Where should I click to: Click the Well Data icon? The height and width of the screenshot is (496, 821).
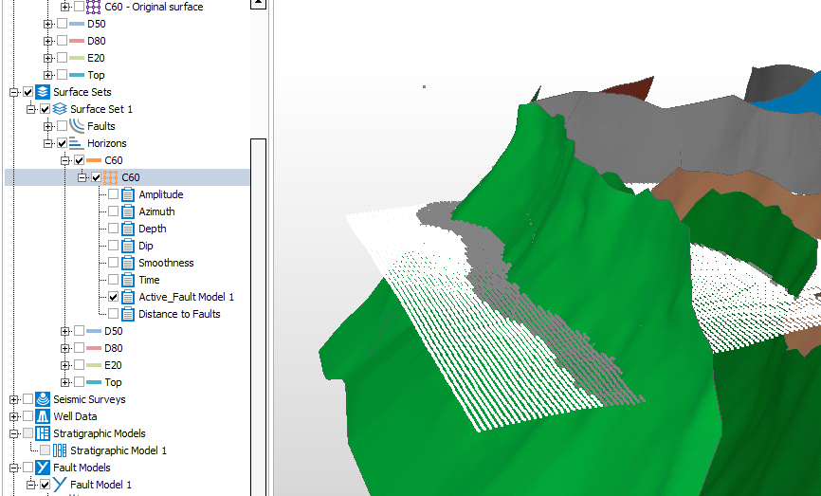43,416
